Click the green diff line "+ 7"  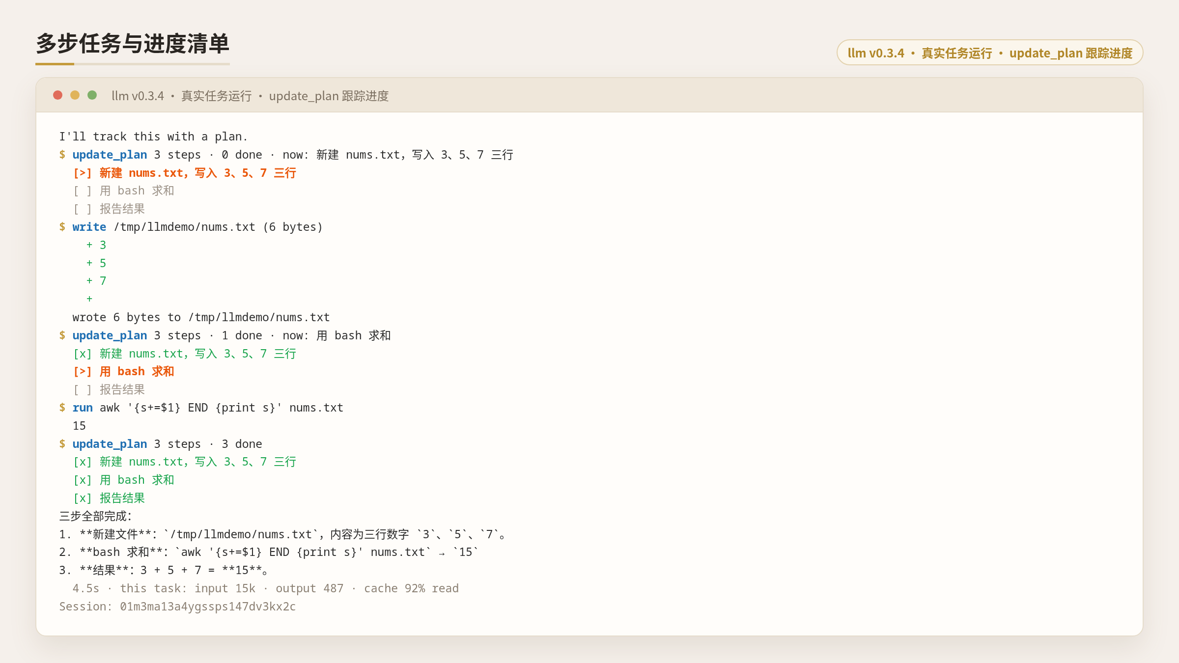tap(96, 281)
